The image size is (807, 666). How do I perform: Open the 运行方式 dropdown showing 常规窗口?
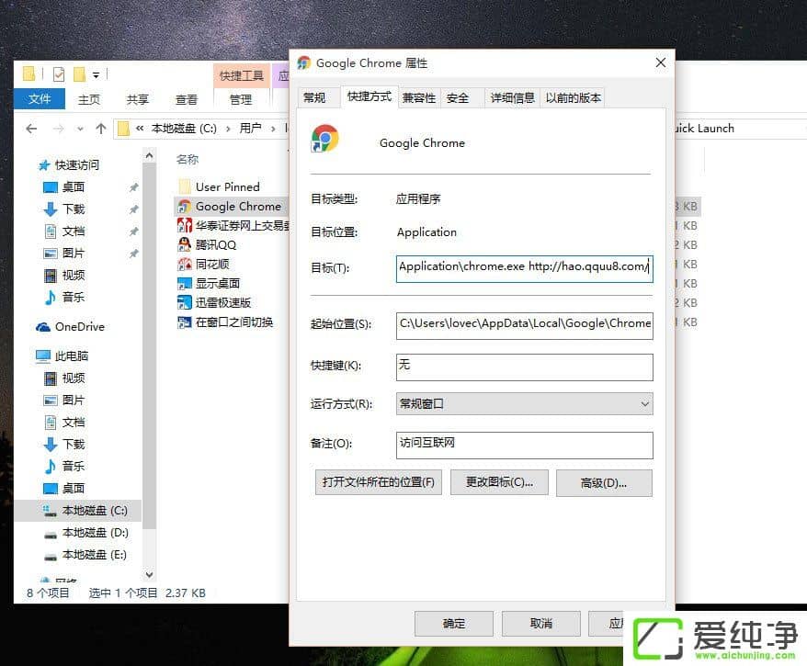coord(524,403)
